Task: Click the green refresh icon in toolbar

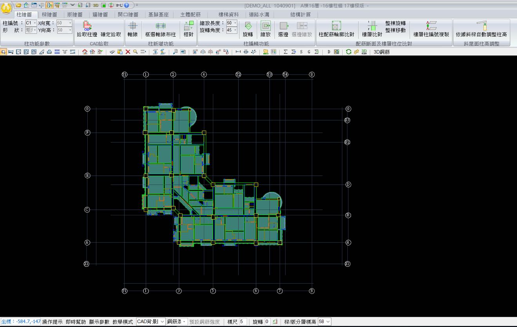Action: 348,52
